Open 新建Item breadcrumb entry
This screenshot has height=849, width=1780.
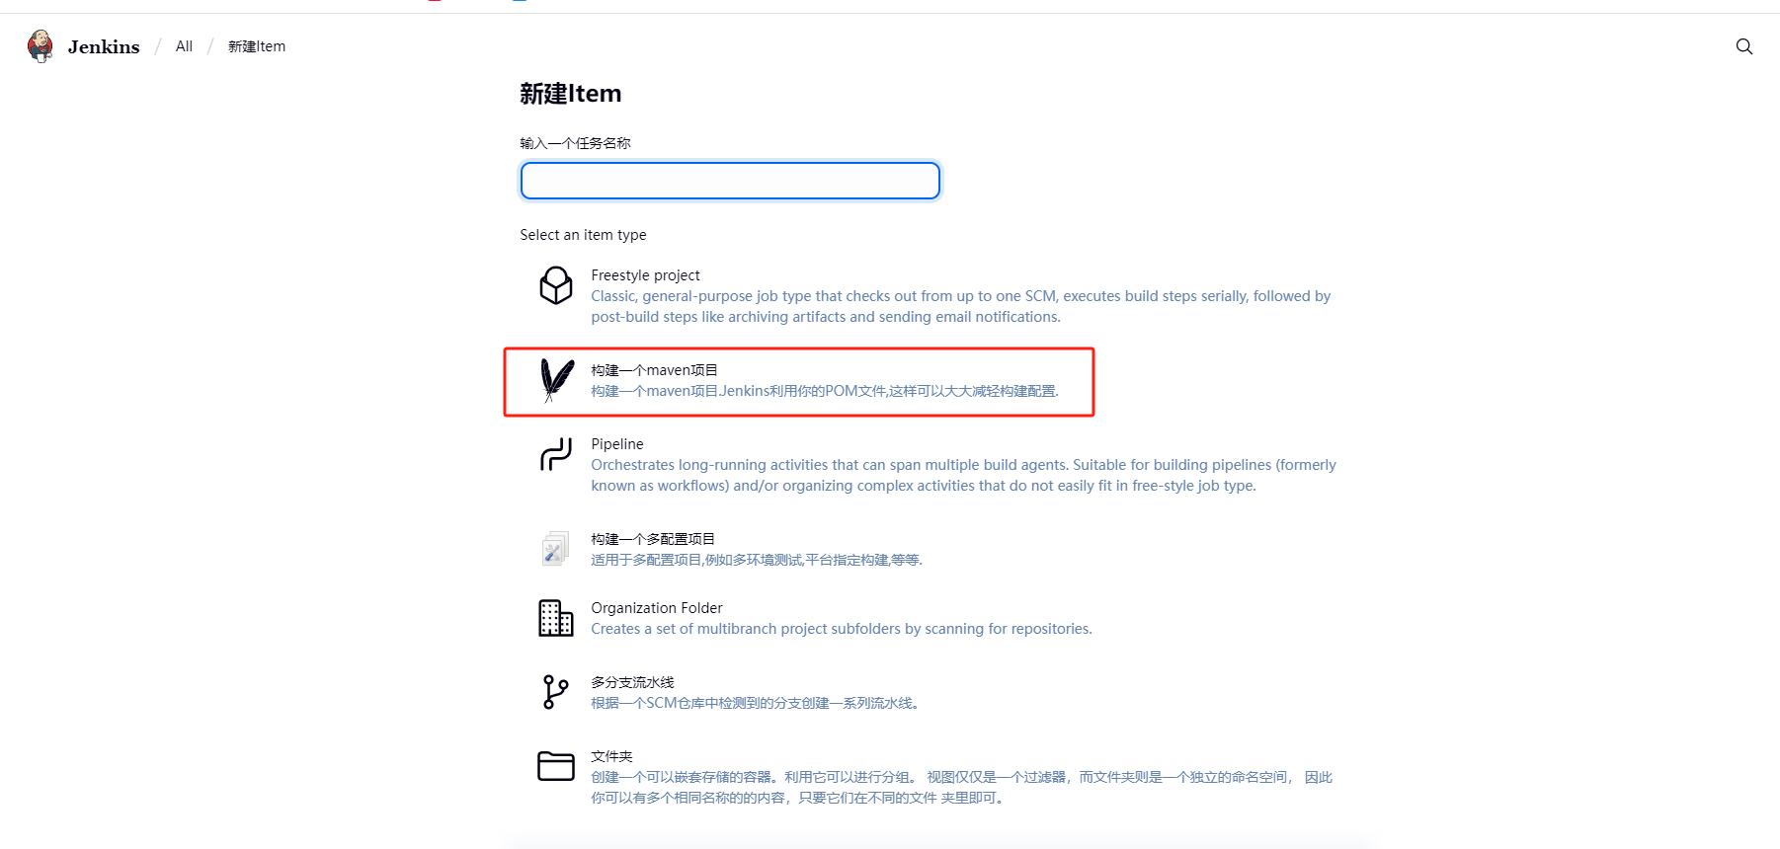[257, 46]
